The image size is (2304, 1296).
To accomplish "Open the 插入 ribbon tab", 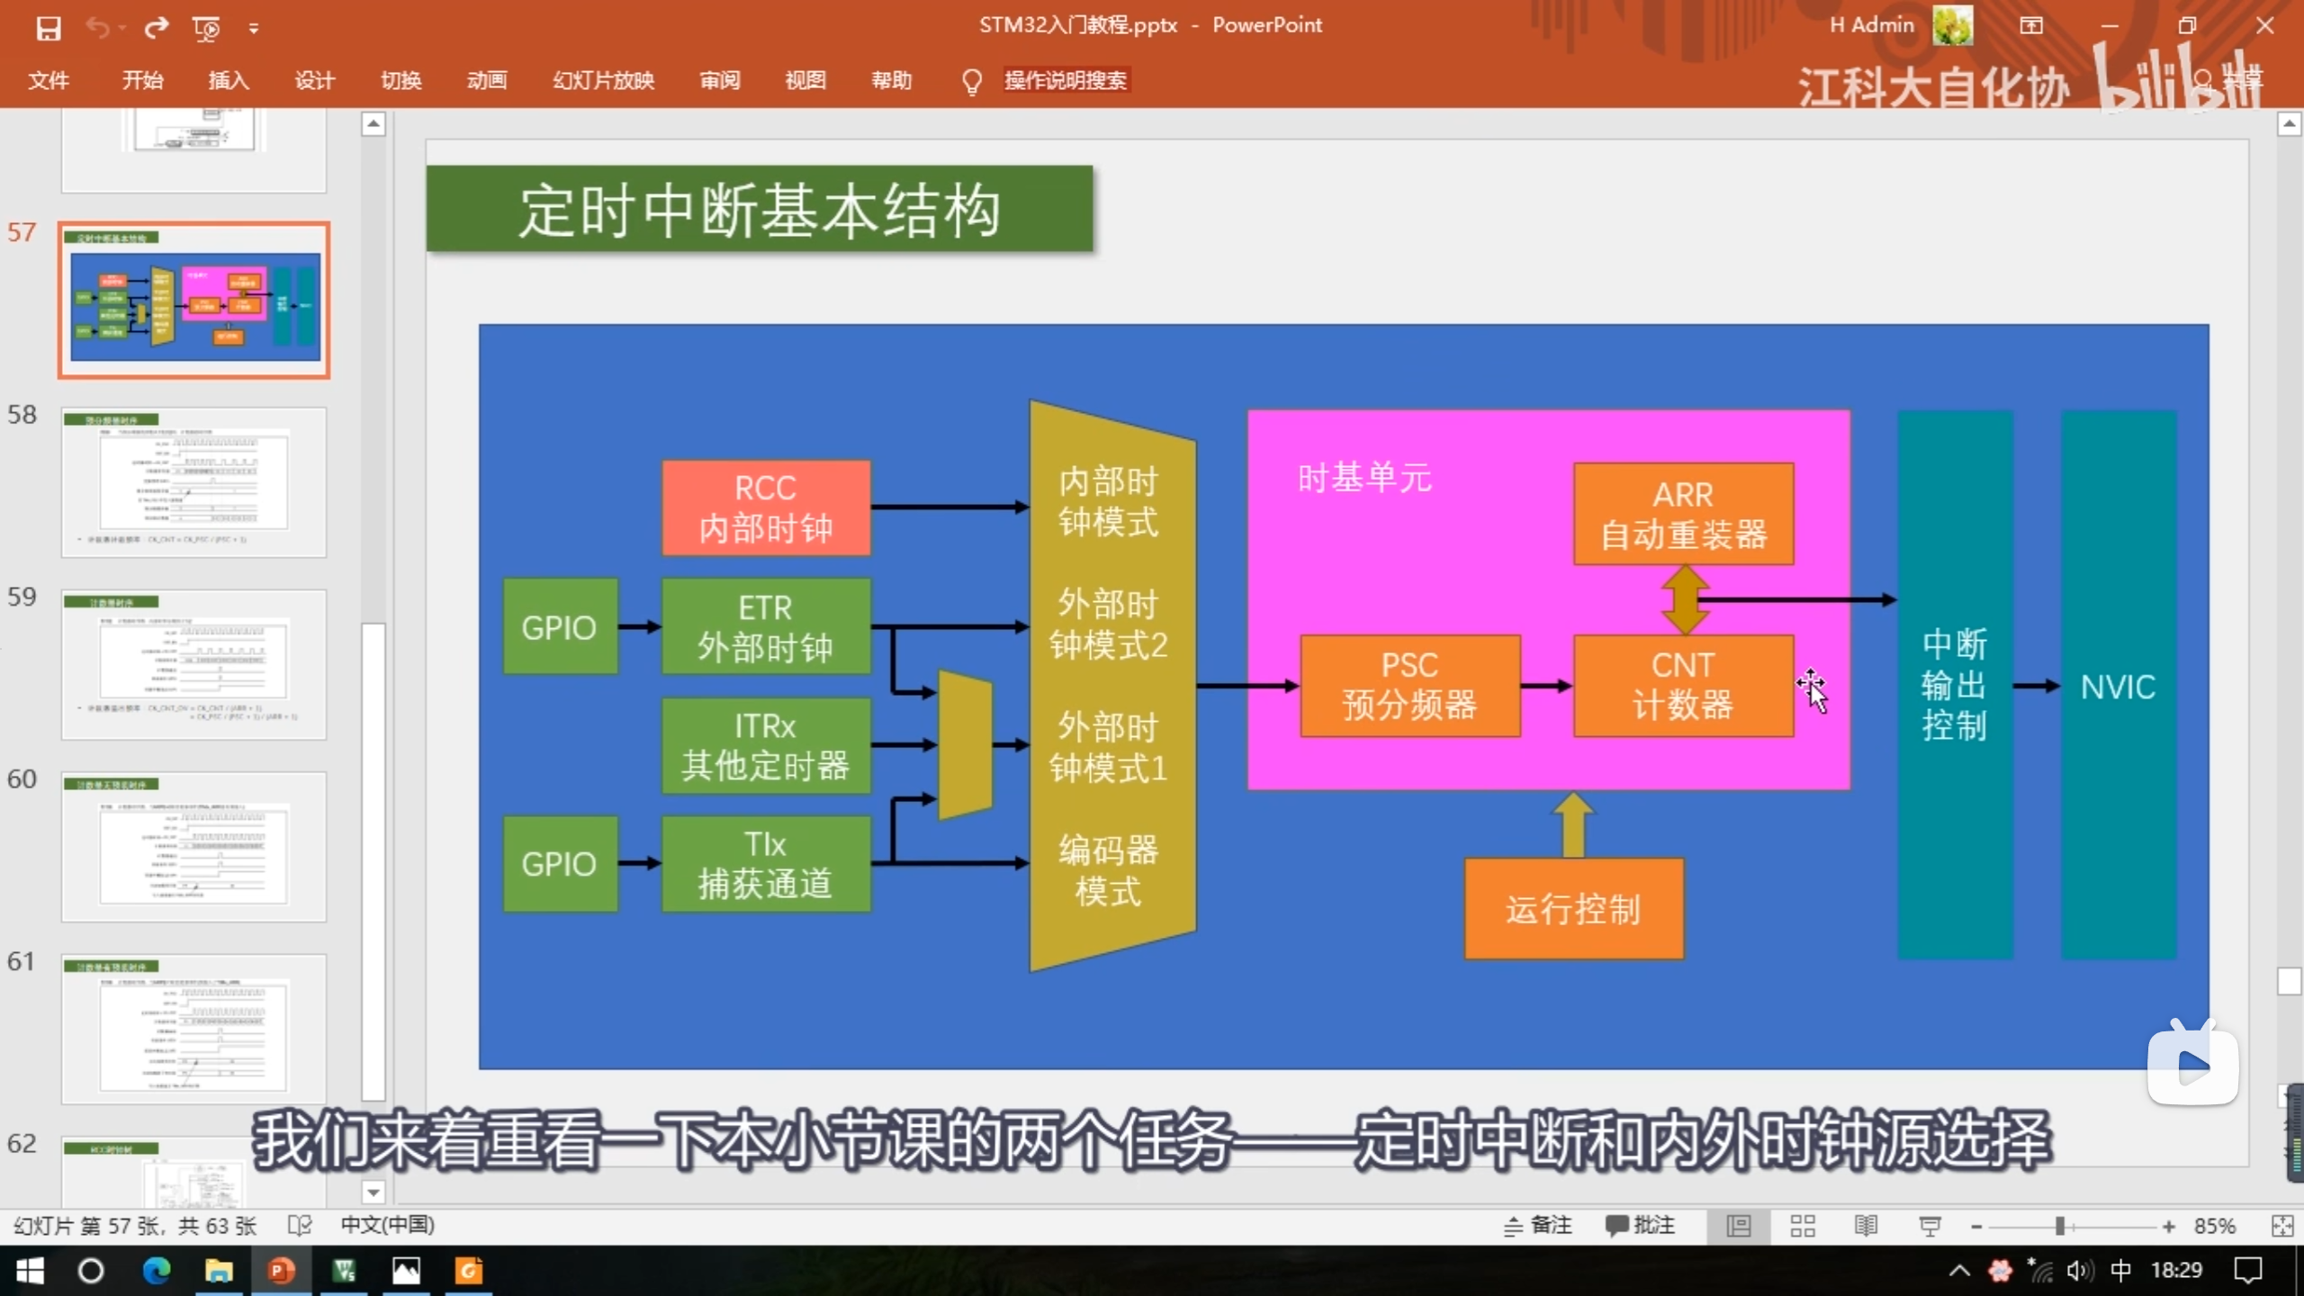I will point(229,81).
